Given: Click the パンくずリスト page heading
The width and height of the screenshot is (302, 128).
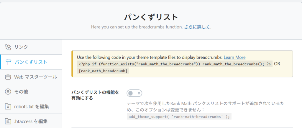Looking at the screenshot, I should [x=151, y=17].
